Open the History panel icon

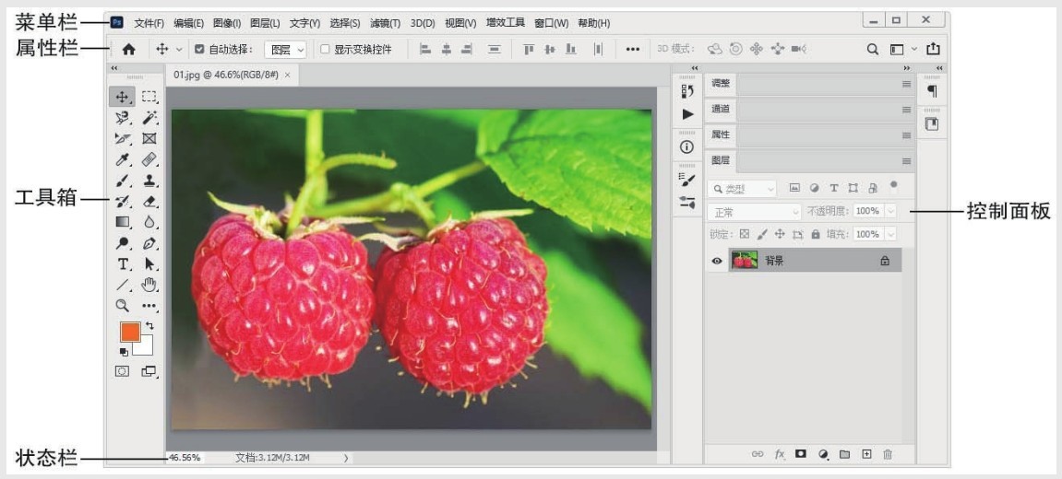[x=687, y=91]
